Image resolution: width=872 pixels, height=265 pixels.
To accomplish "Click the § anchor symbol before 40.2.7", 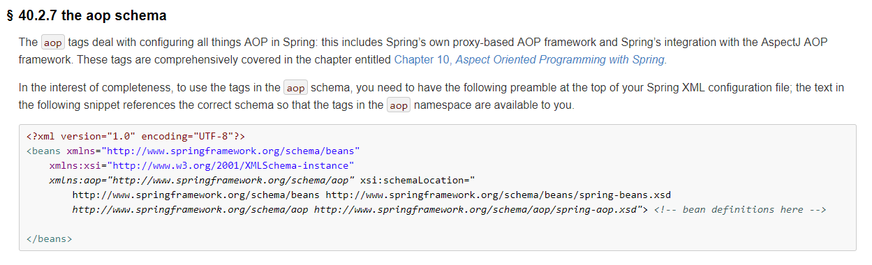I will (10, 15).
